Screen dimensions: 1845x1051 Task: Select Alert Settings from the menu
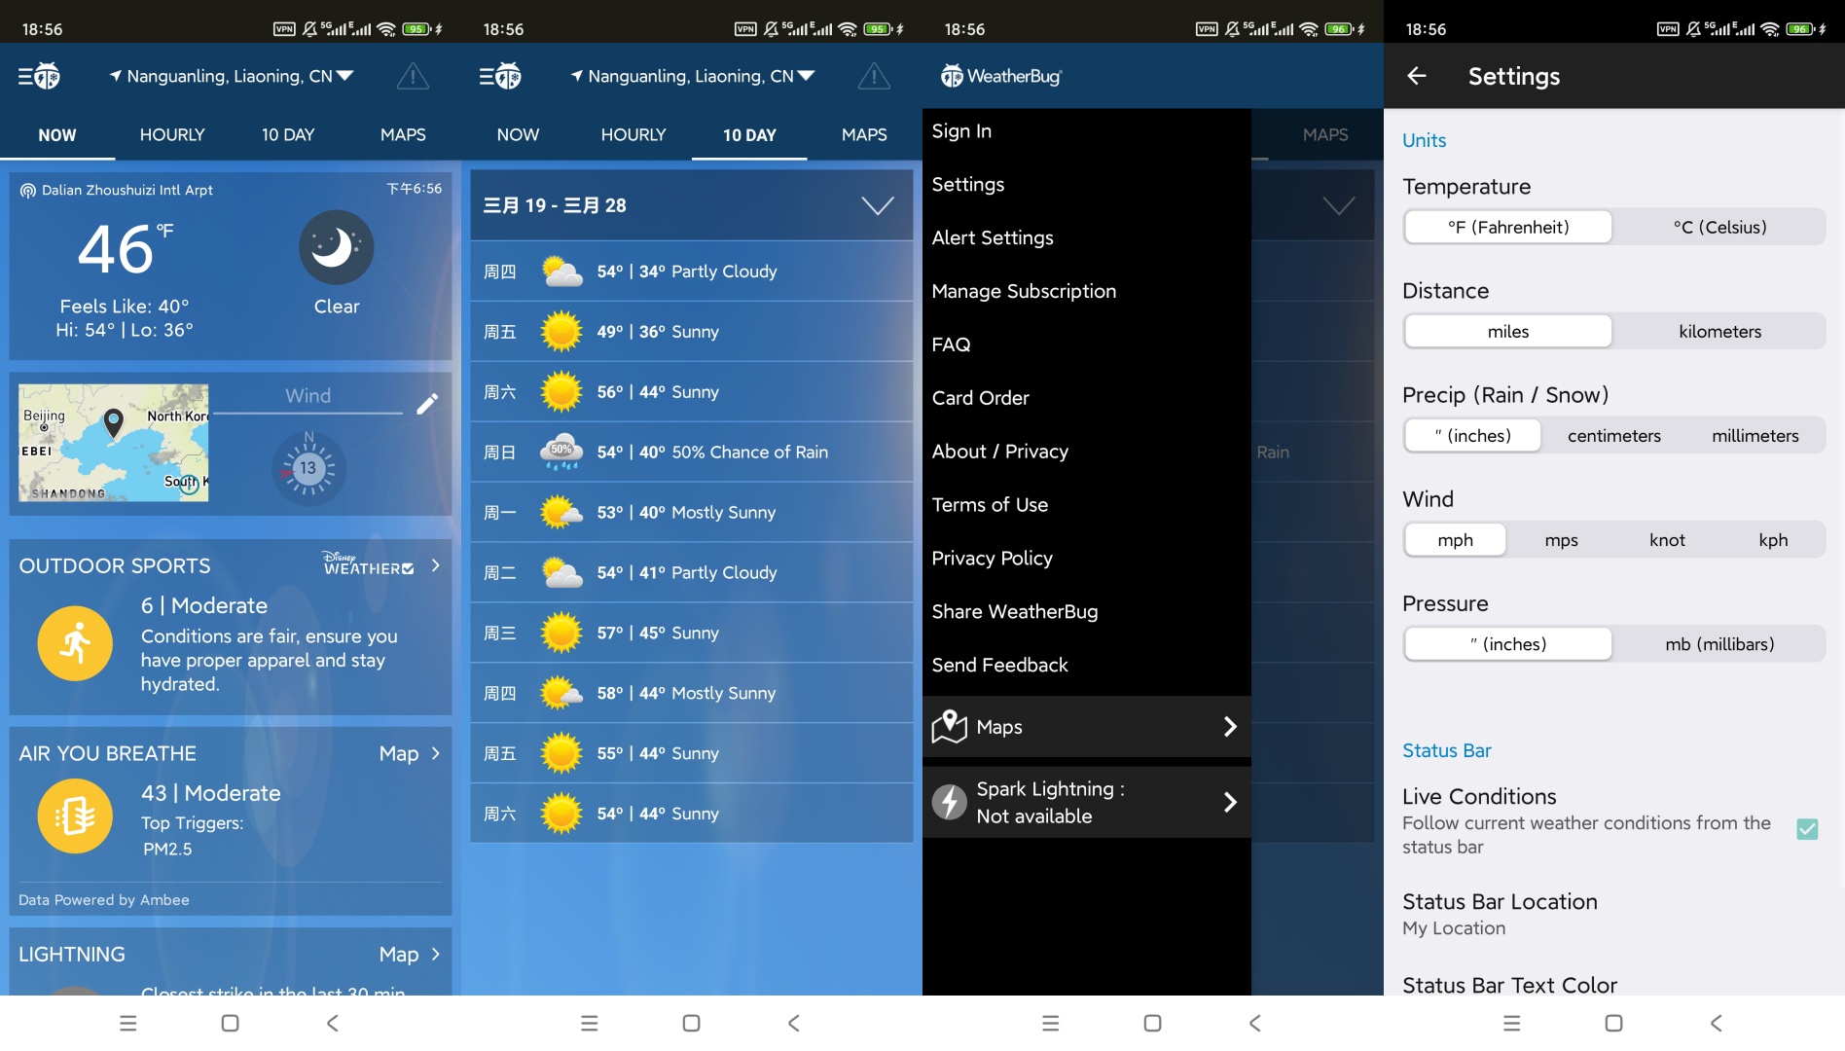992,237
